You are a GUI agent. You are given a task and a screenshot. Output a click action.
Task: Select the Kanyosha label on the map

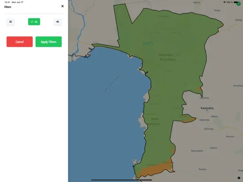tap(207, 108)
